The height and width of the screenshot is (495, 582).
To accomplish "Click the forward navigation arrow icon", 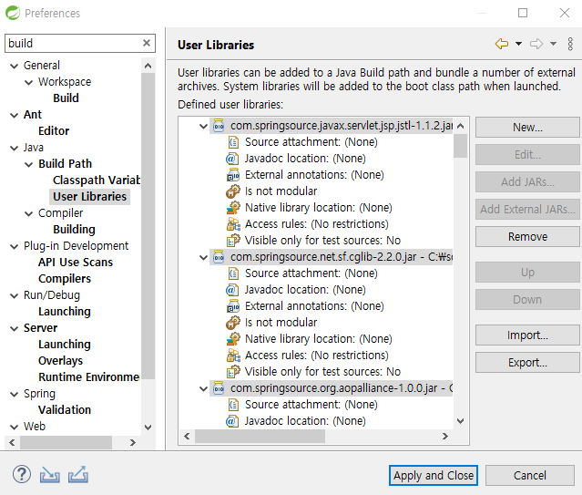I will [536, 44].
